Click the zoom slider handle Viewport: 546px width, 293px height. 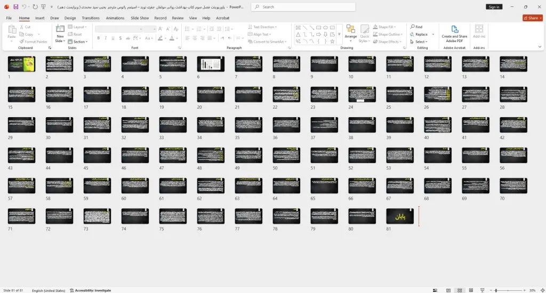click(496, 290)
